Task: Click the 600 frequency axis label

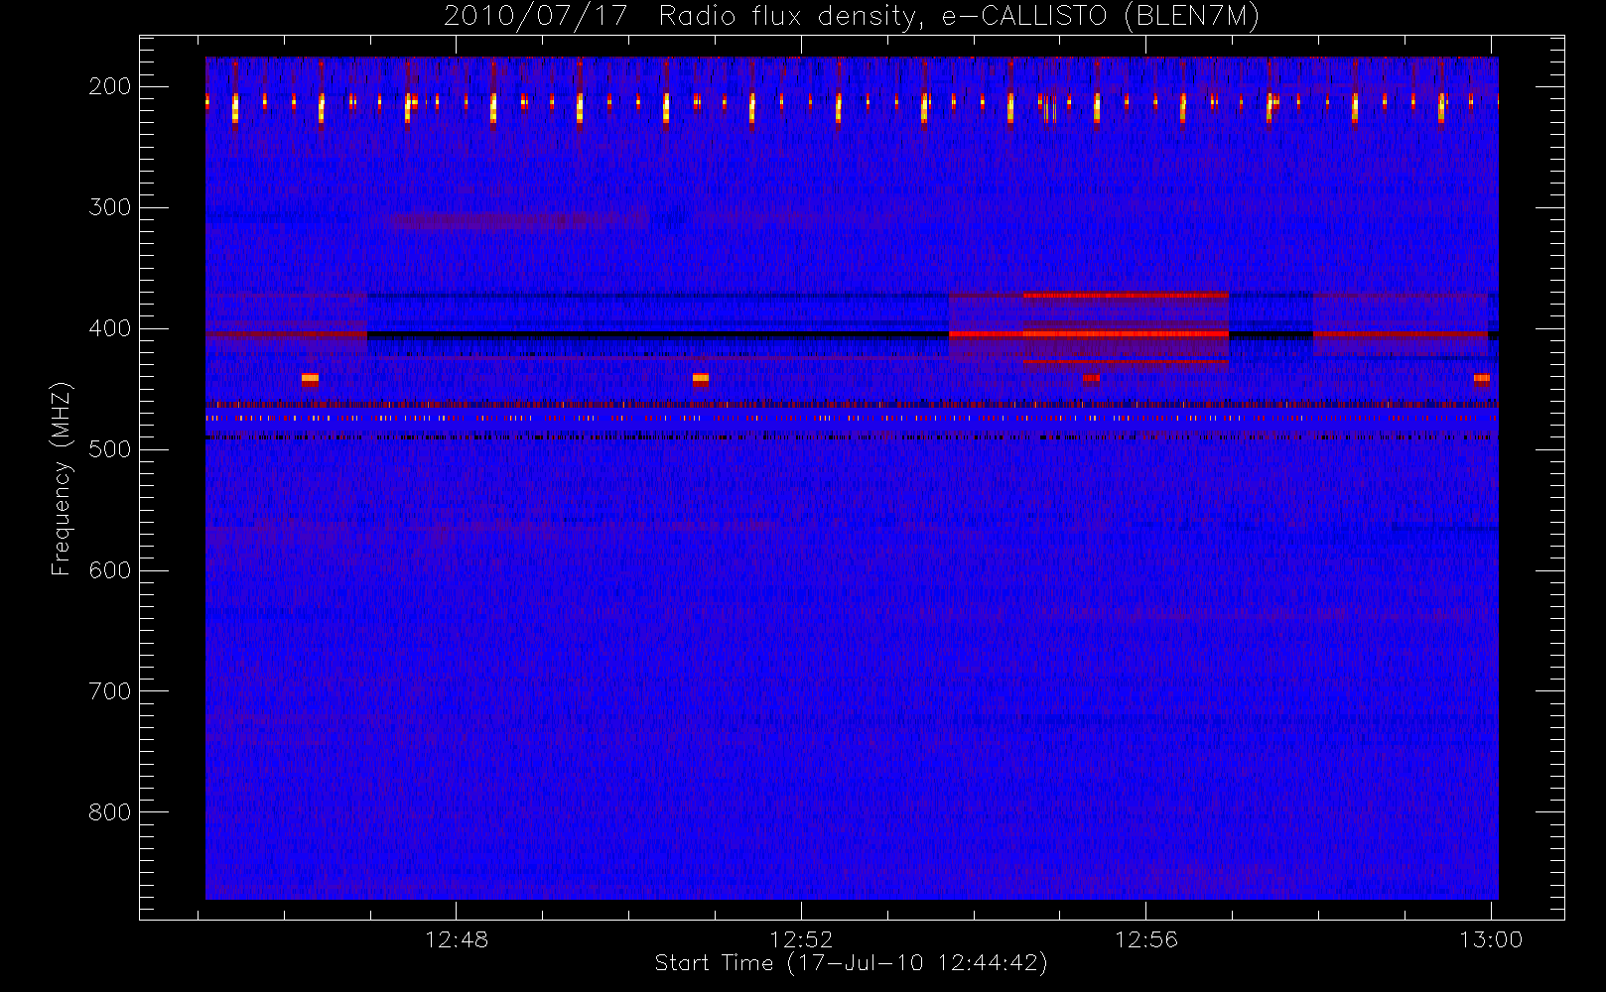Action: click(109, 570)
